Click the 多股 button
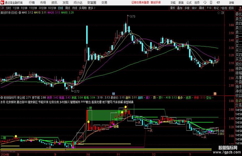The width and height of the screenshot is (242, 156). [187, 8]
